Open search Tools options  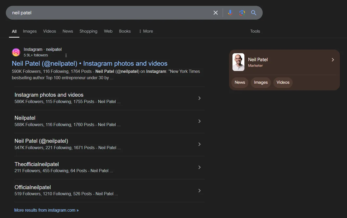click(x=255, y=31)
